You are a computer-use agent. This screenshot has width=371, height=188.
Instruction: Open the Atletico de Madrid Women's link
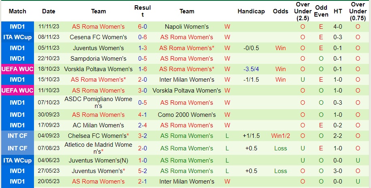pos(98,148)
